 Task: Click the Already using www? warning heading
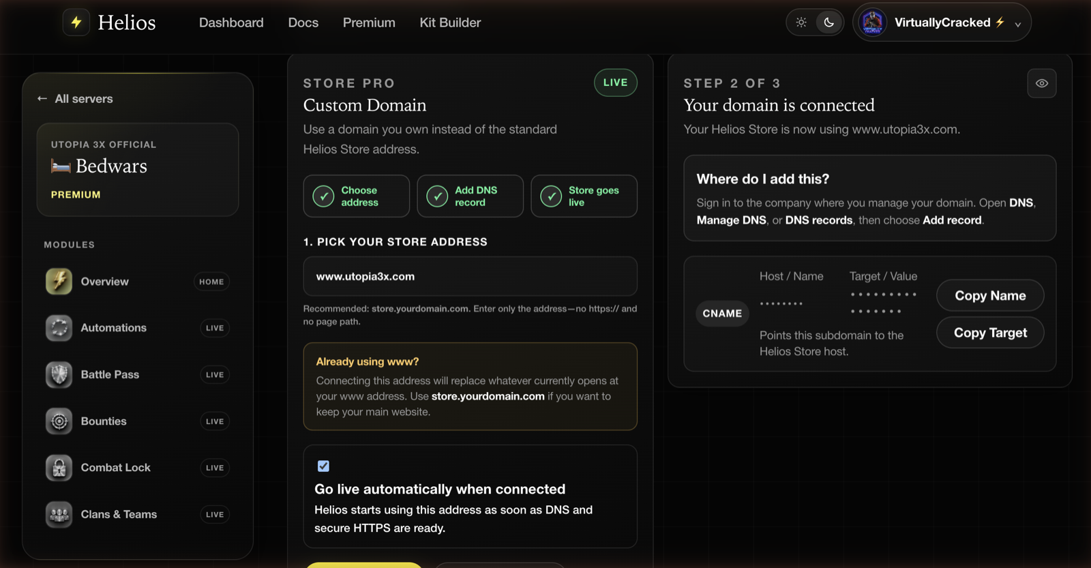click(368, 361)
